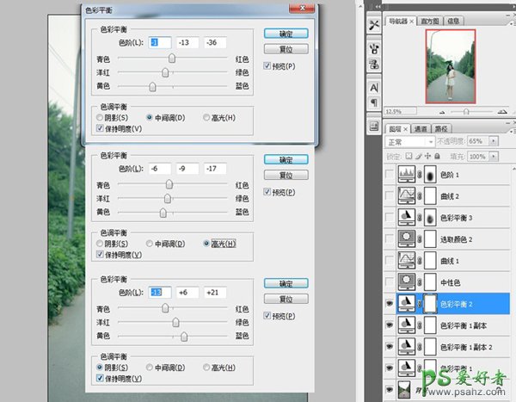Open the Paragraph panel icon

tap(374, 103)
